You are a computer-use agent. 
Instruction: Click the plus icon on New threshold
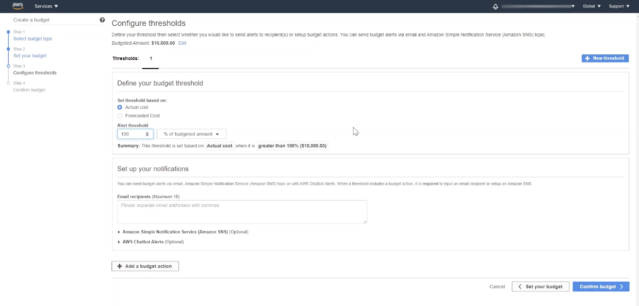tap(588, 58)
